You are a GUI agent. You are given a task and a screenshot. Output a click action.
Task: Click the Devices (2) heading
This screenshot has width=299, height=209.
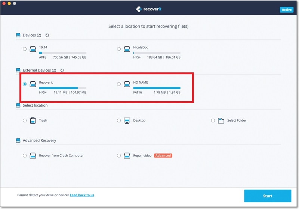tap(32, 35)
